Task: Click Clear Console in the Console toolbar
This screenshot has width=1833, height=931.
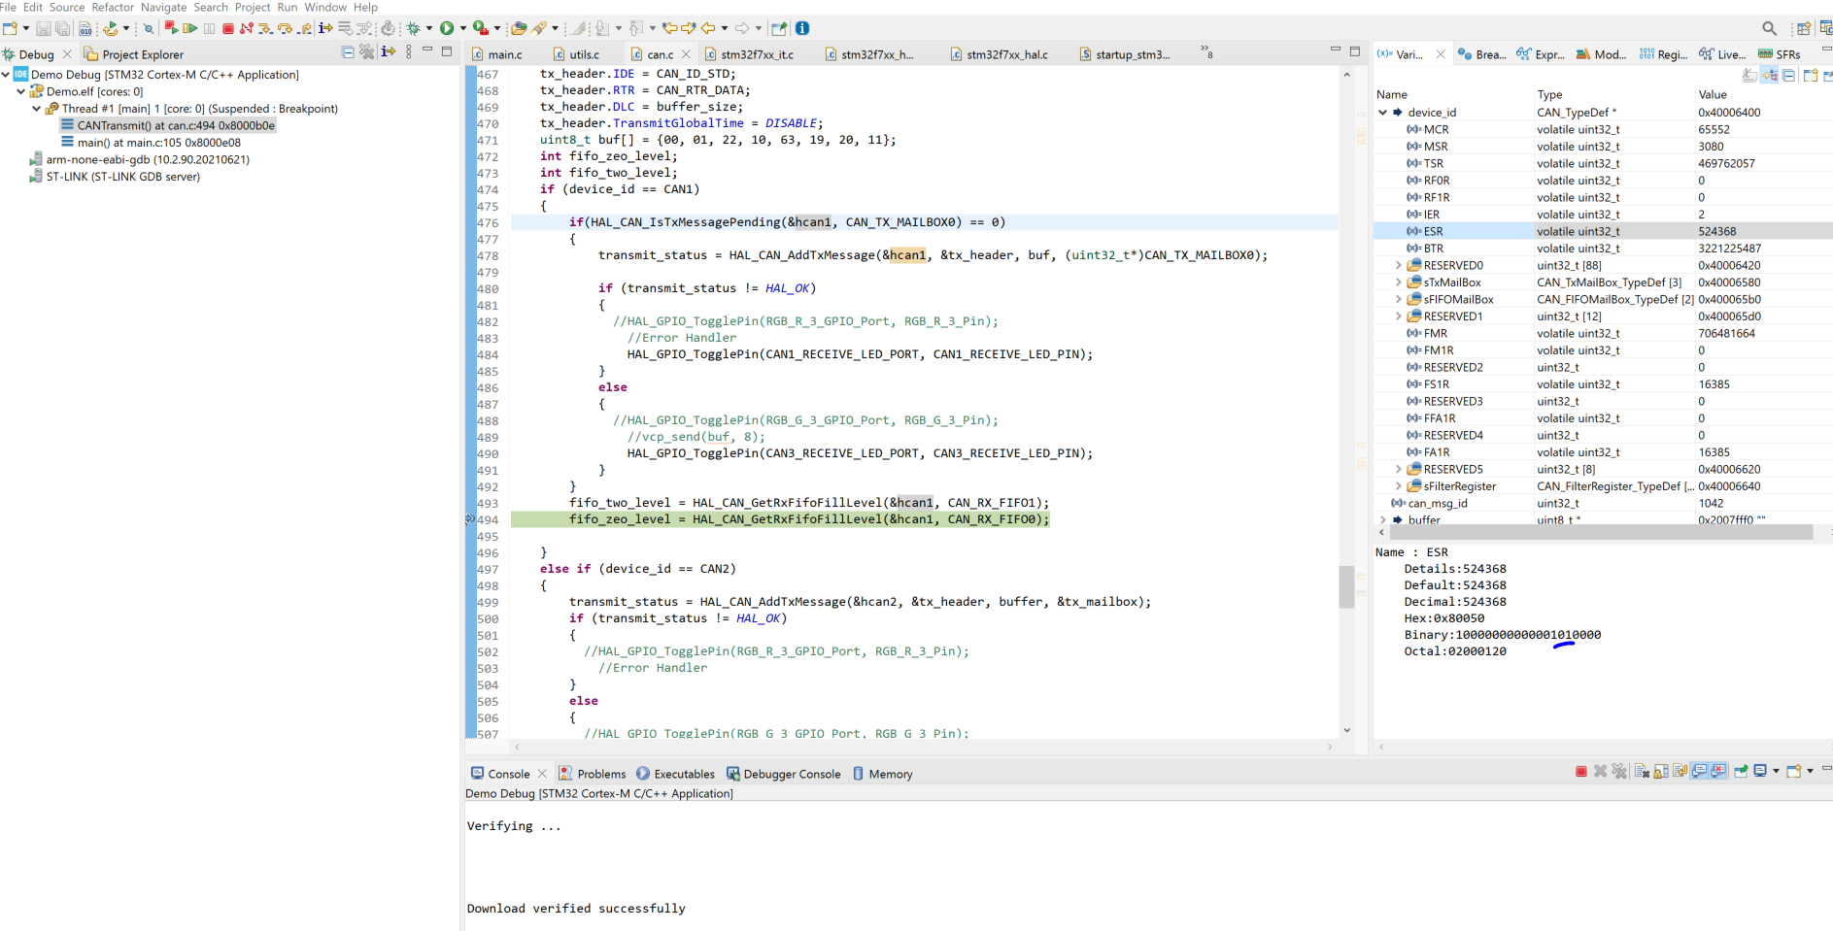Action: point(1641,771)
